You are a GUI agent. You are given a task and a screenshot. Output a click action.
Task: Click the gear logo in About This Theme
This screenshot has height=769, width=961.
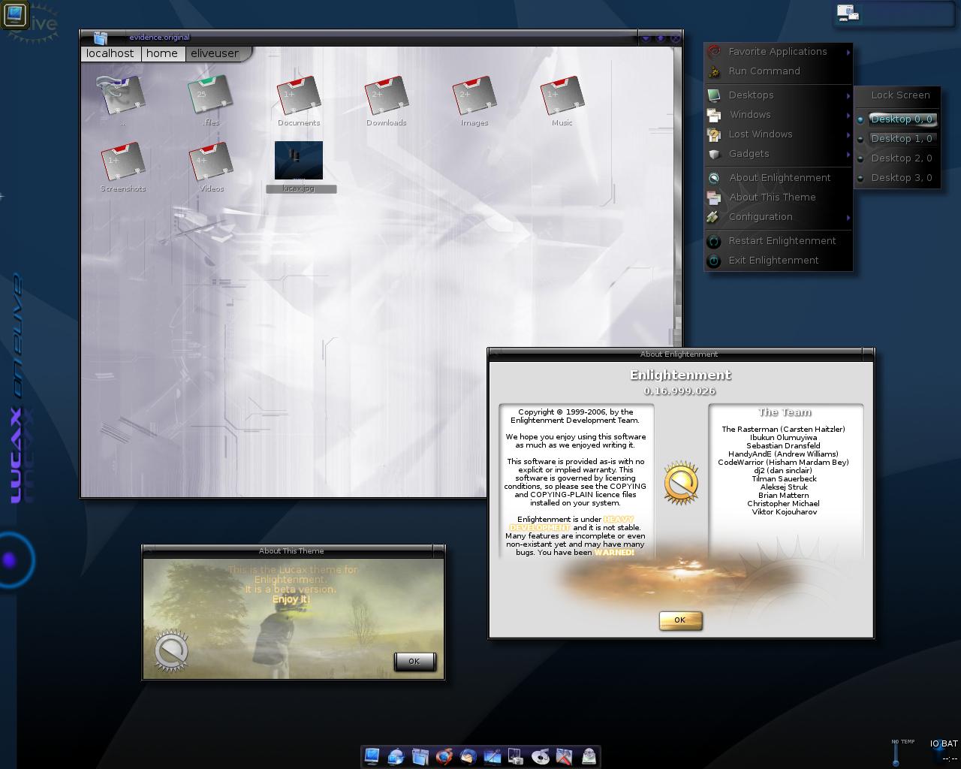pos(171,650)
